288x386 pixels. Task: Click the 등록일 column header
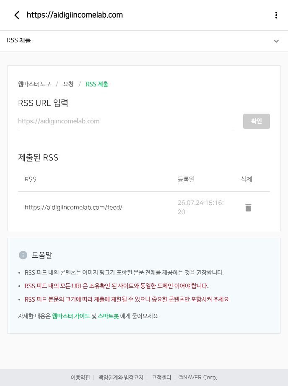(x=186, y=179)
